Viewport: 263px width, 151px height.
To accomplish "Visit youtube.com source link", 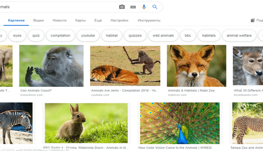I will click(x=100, y=95).
